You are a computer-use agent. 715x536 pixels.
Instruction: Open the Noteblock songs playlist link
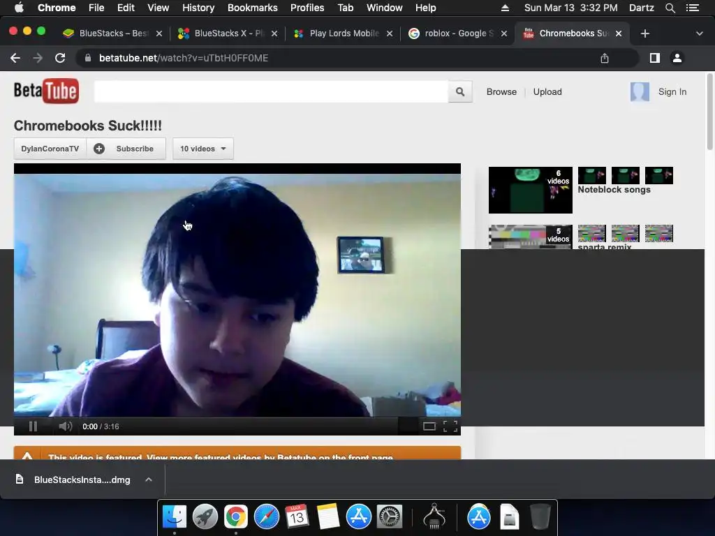(614, 190)
